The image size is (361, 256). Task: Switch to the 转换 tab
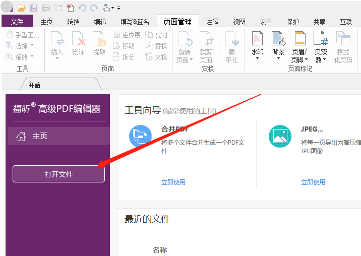pos(73,22)
